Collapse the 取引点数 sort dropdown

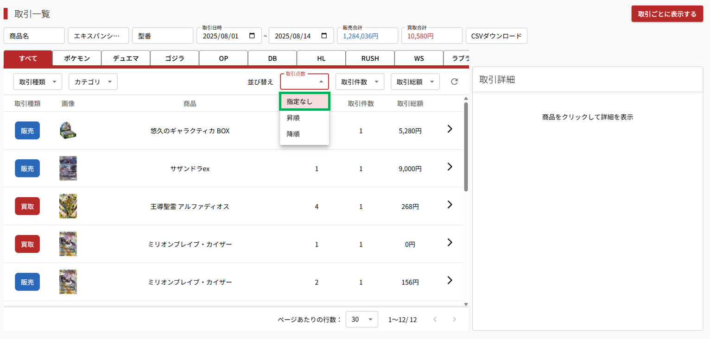click(304, 82)
